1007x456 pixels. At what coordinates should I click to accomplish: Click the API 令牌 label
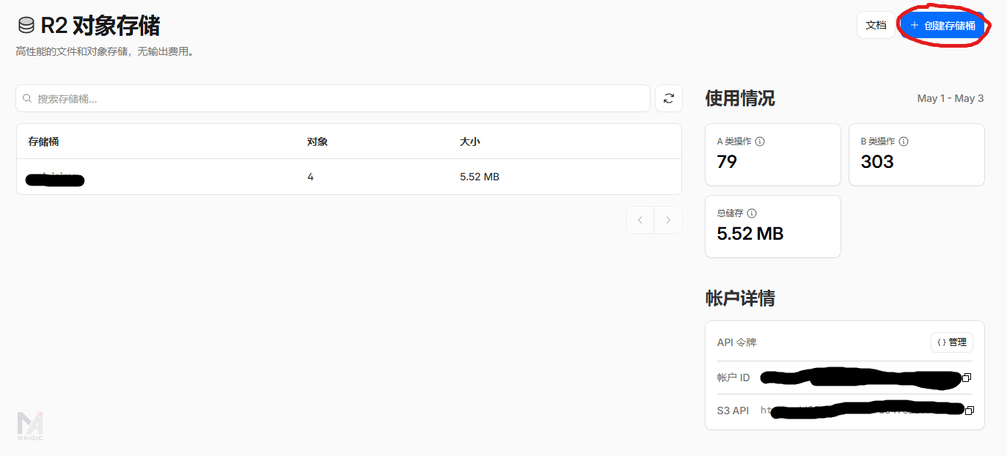pos(736,342)
